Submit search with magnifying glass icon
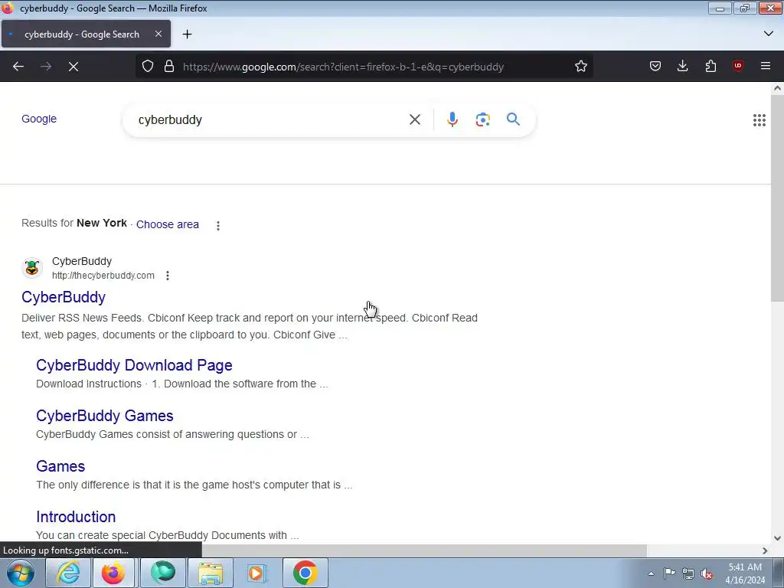This screenshot has height=588, width=784. tap(513, 119)
